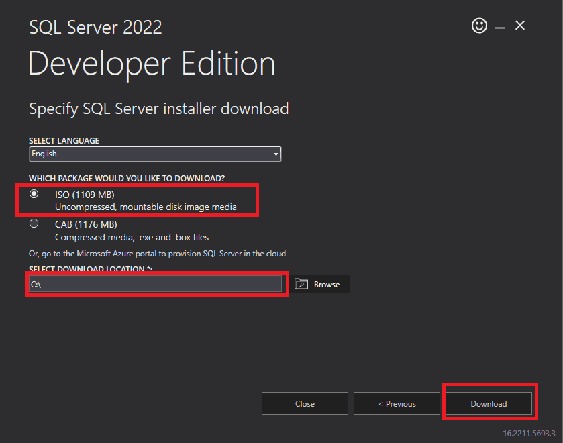Go back with the Previous button

[397, 403]
